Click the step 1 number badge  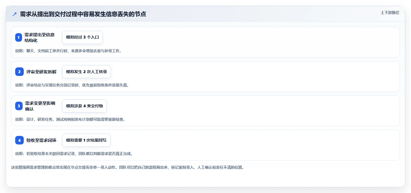click(x=19, y=37)
